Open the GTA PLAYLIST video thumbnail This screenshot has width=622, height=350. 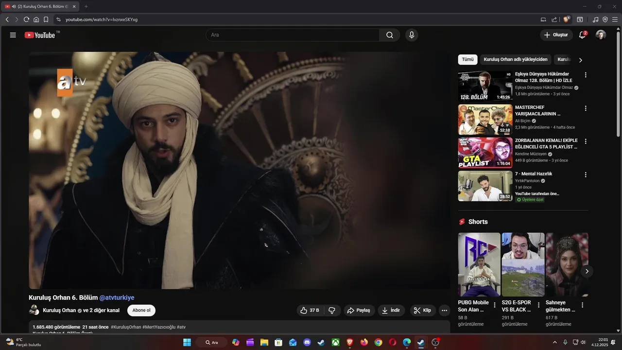(x=485, y=153)
